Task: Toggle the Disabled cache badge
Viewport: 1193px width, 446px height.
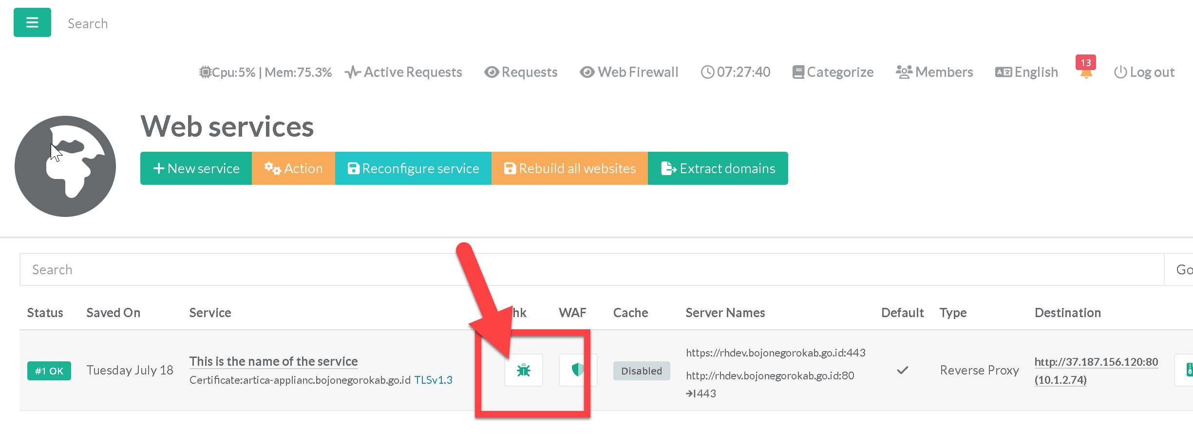Action: coord(641,371)
